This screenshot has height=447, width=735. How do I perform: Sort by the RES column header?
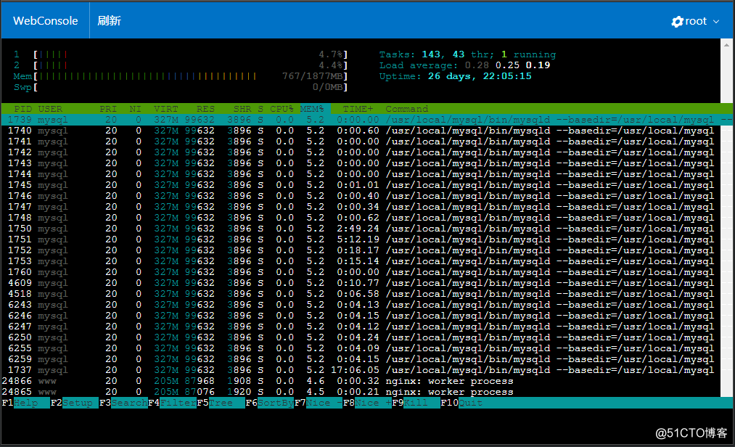(x=205, y=109)
